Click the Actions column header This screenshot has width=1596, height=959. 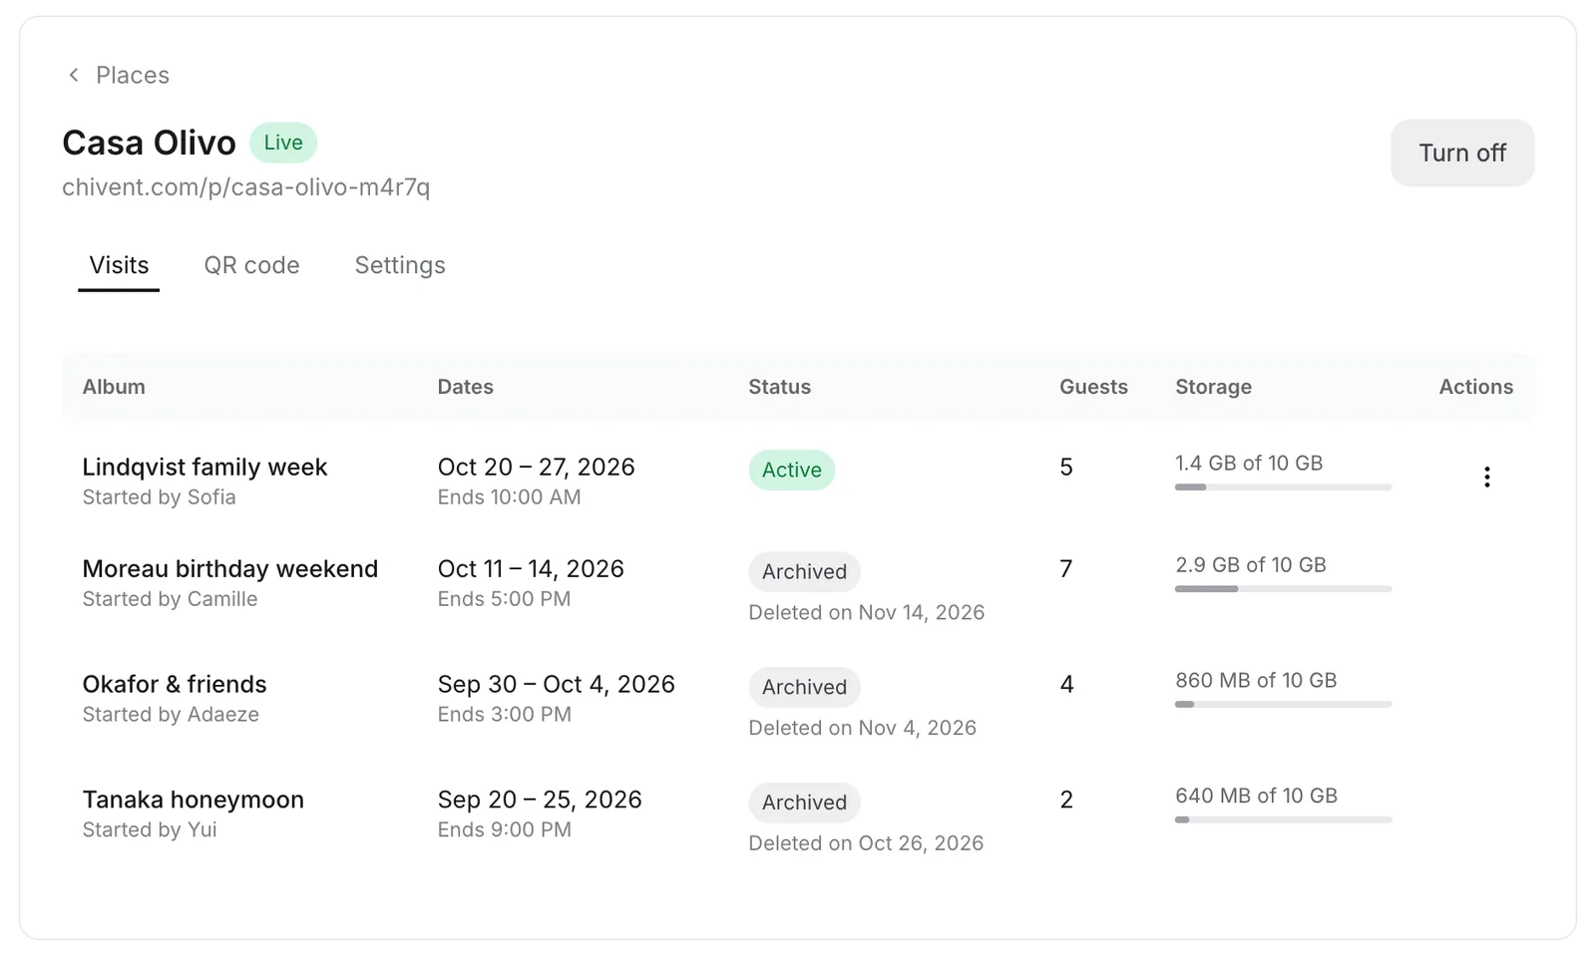point(1475,387)
